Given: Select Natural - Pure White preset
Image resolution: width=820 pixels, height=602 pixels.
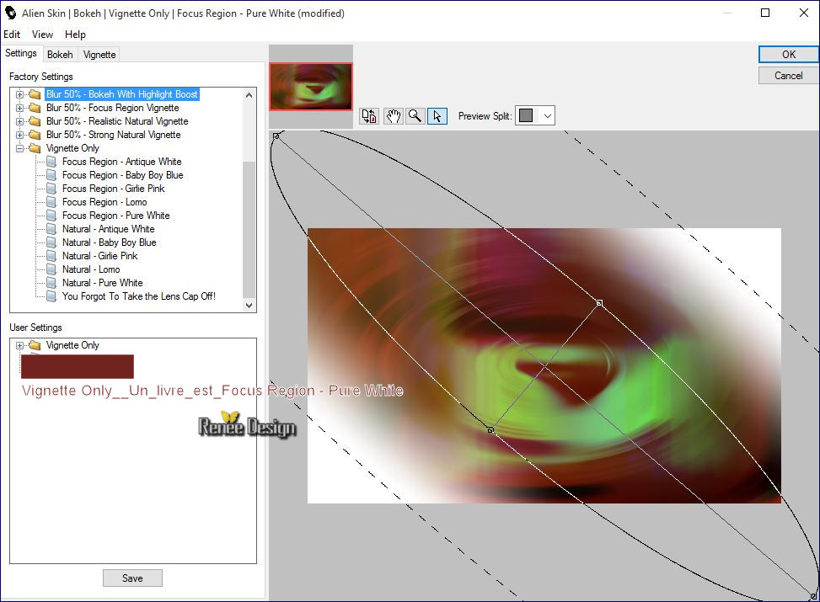Looking at the screenshot, I should (103, 283).
